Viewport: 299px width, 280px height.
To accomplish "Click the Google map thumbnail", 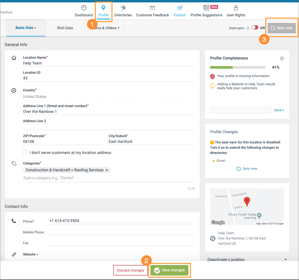I will (247, 207).
